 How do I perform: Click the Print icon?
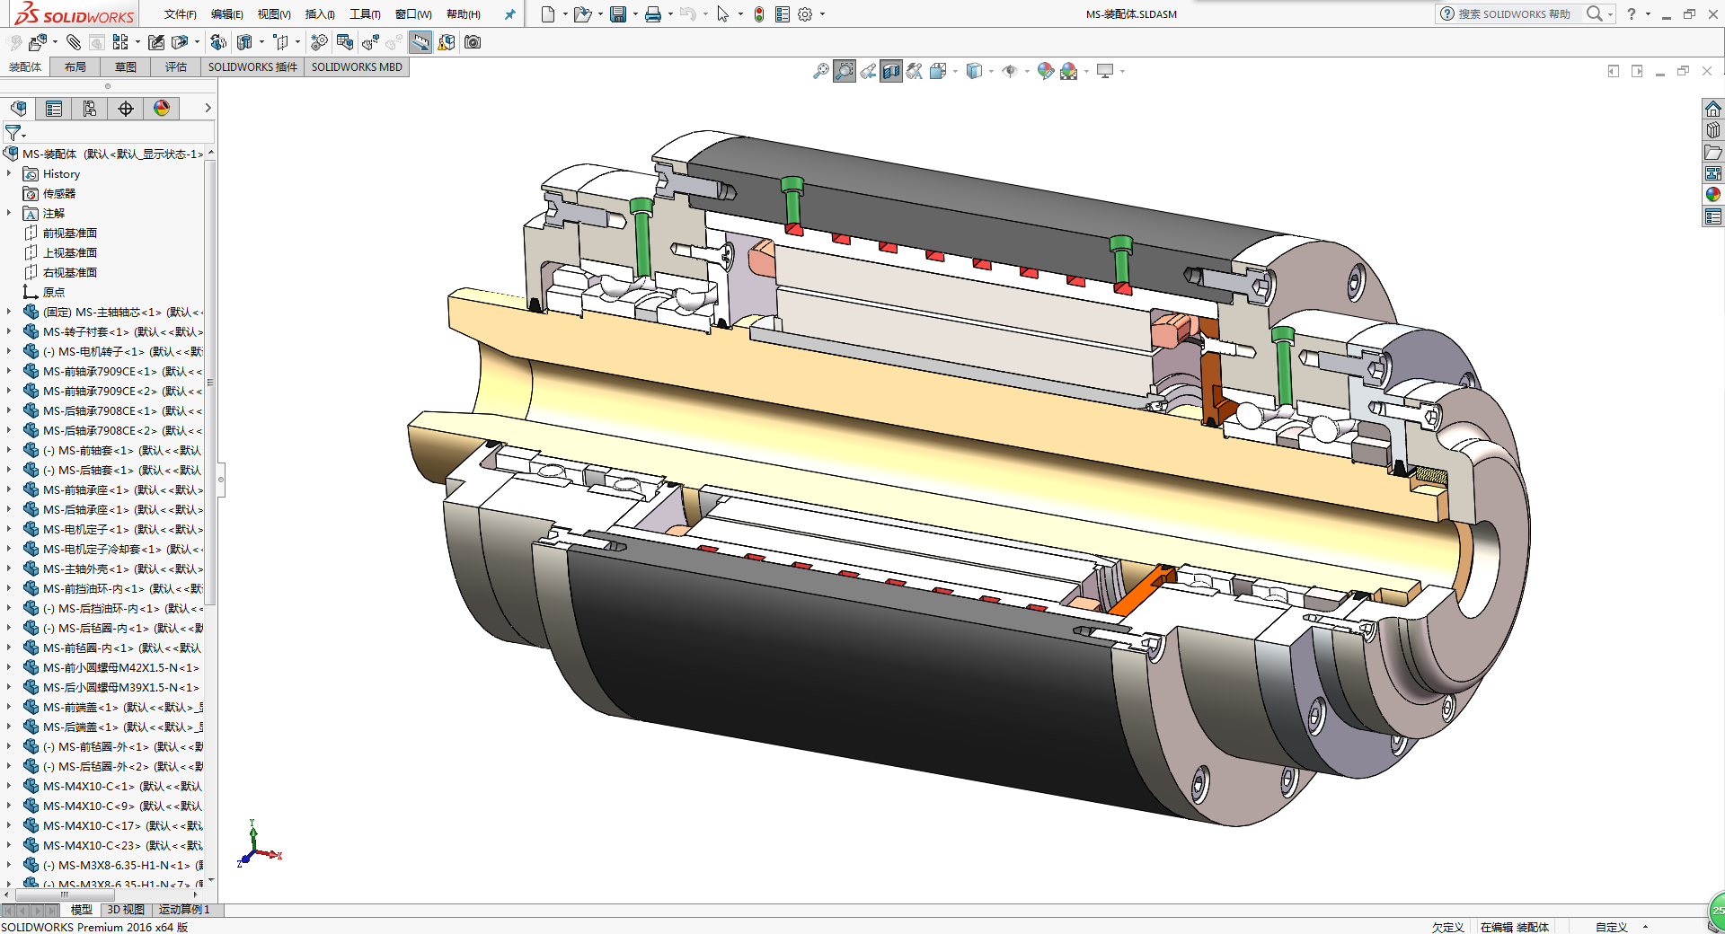click(x=653, y=14)
